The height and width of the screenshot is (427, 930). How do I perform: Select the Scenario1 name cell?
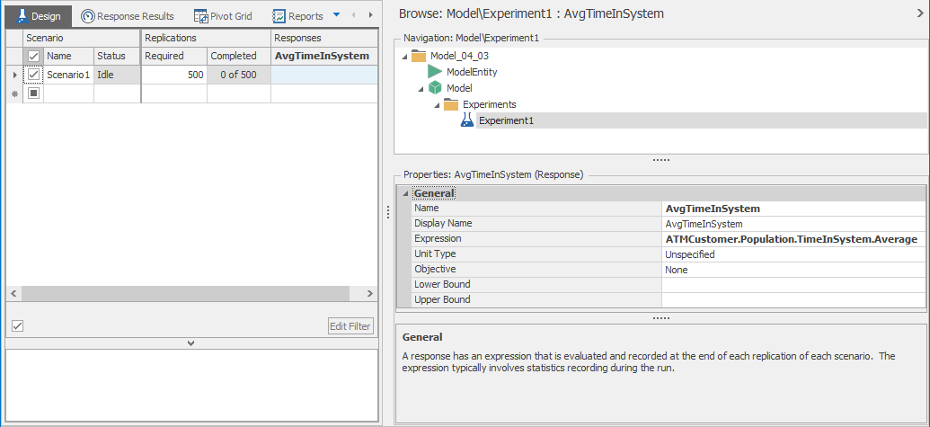[x=68, y=75]
